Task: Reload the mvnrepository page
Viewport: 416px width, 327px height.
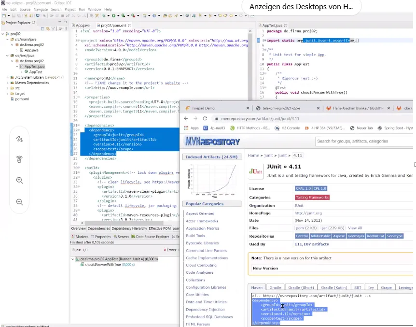Action: (205, 118)
